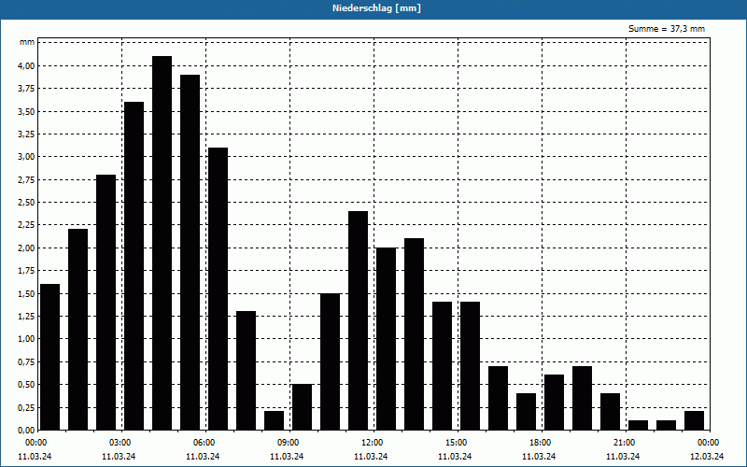Click the 'mm' unit label on y-axis
The image size is (747, 467).
coord(27,42)
